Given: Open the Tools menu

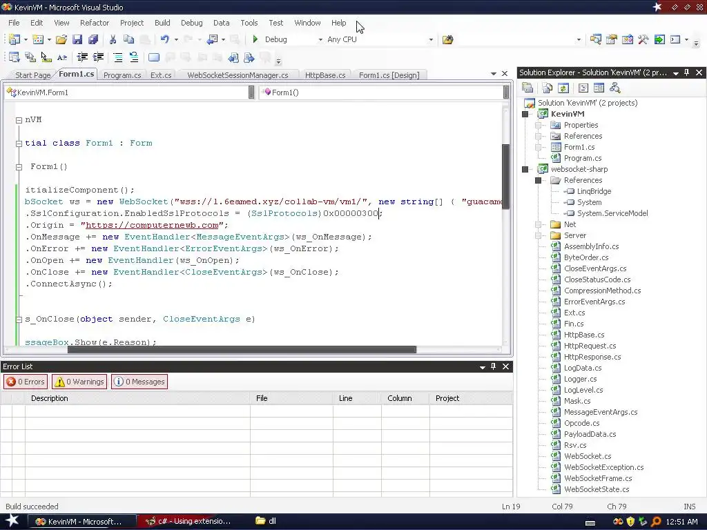Looking at the screenshot, I should pyautogui.click(x=249, y=23).
